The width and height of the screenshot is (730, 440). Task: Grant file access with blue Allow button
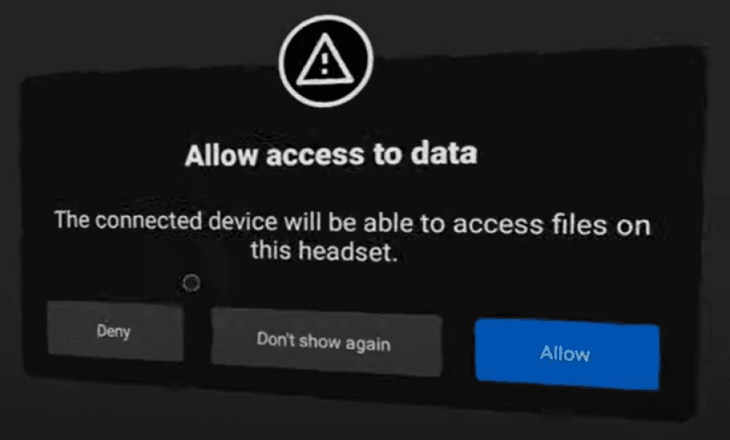pos(567,354)
